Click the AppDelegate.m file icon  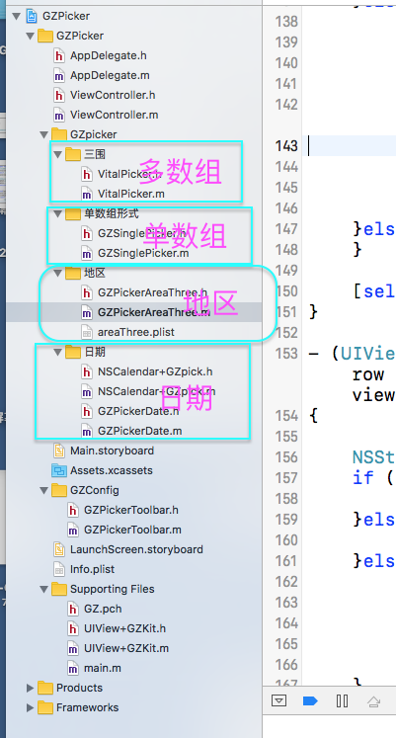pyautogui.click(x=59, y=75)
